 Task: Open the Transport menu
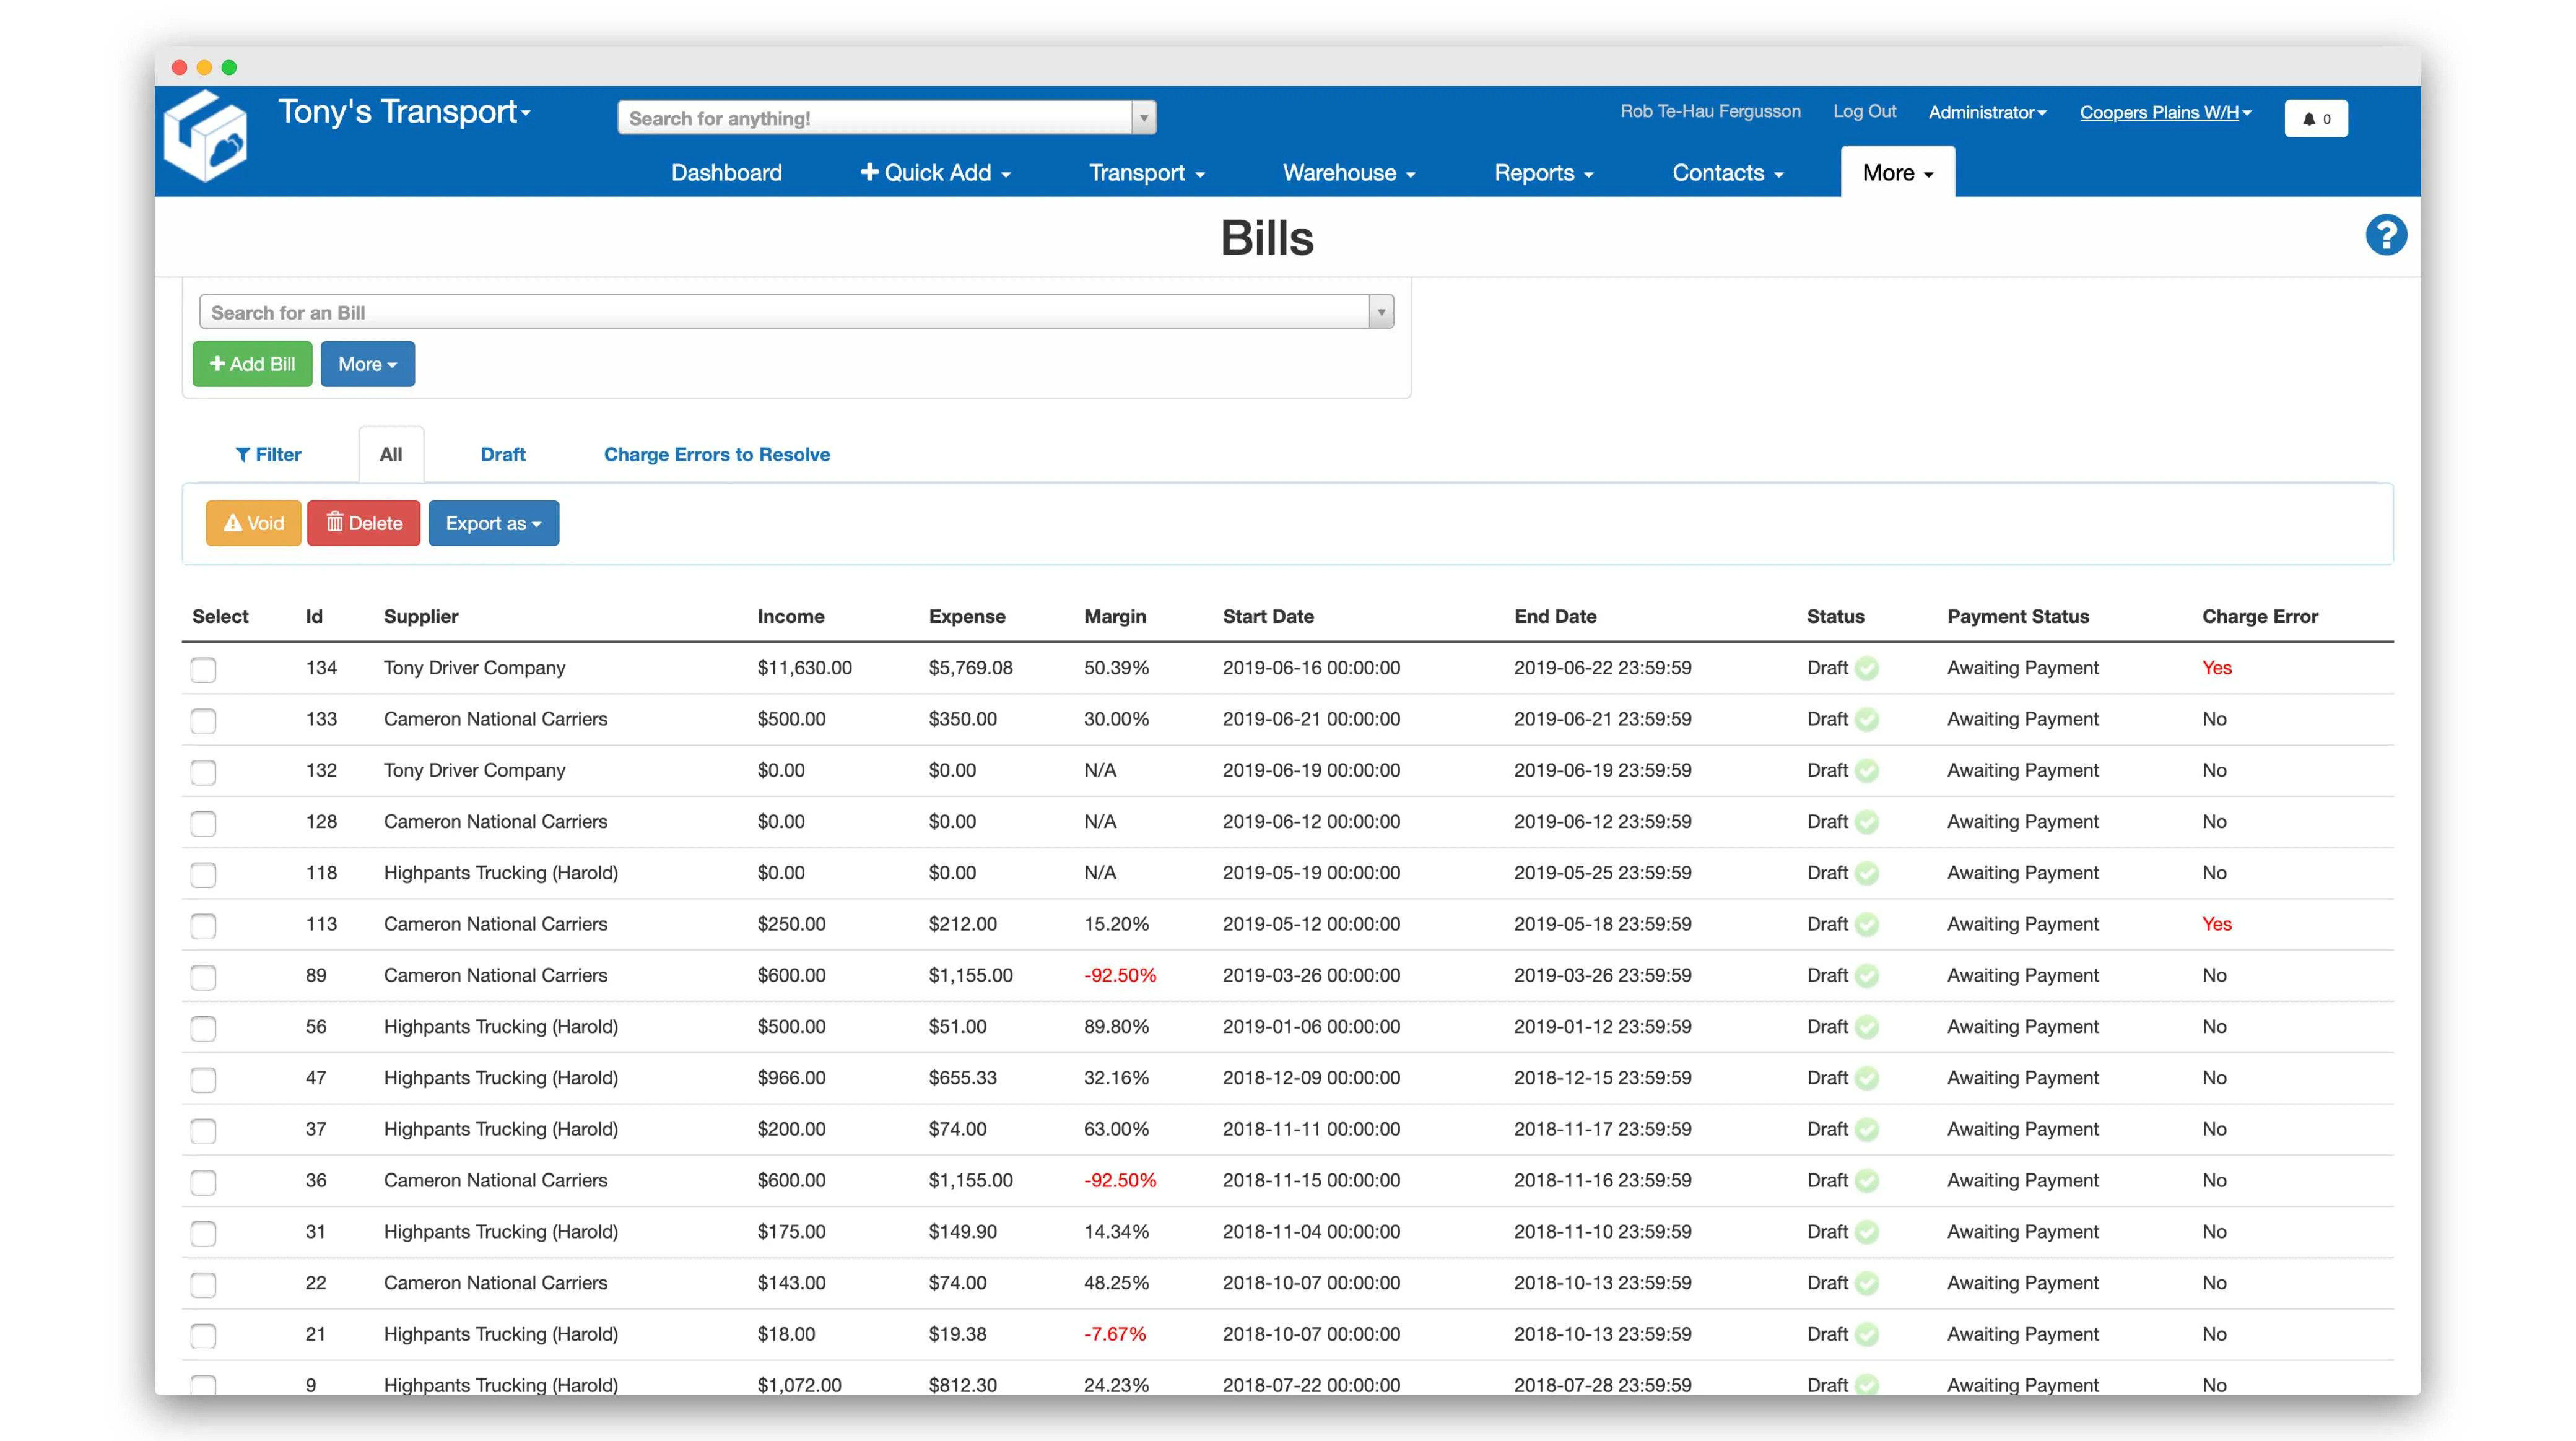[x=1145, y=172]
